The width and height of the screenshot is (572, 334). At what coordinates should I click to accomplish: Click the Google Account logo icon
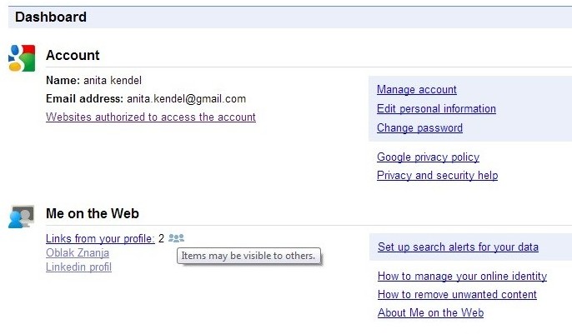point(21,57)
